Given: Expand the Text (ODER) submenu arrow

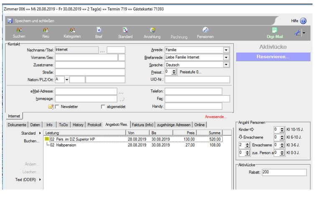Looking at the screenshot, I should (40, 179).
